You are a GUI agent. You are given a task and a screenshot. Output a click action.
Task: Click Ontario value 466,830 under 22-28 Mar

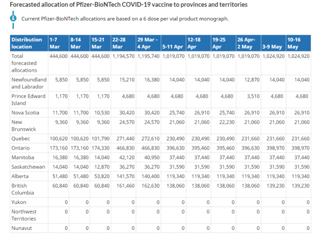click(x=126, y=148)
